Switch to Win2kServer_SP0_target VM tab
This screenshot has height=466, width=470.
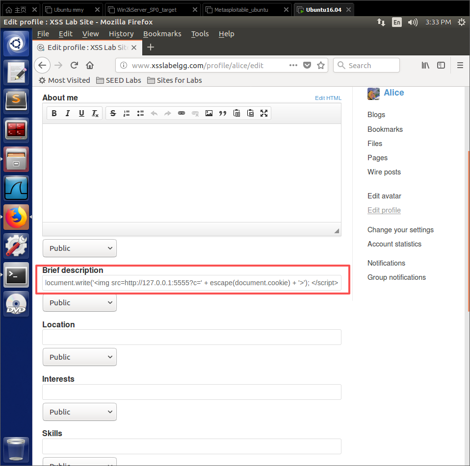pyautogui.click(x=147, y=10)
